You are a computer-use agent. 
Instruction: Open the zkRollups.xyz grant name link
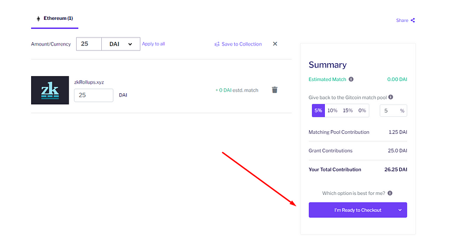[89, 82]
